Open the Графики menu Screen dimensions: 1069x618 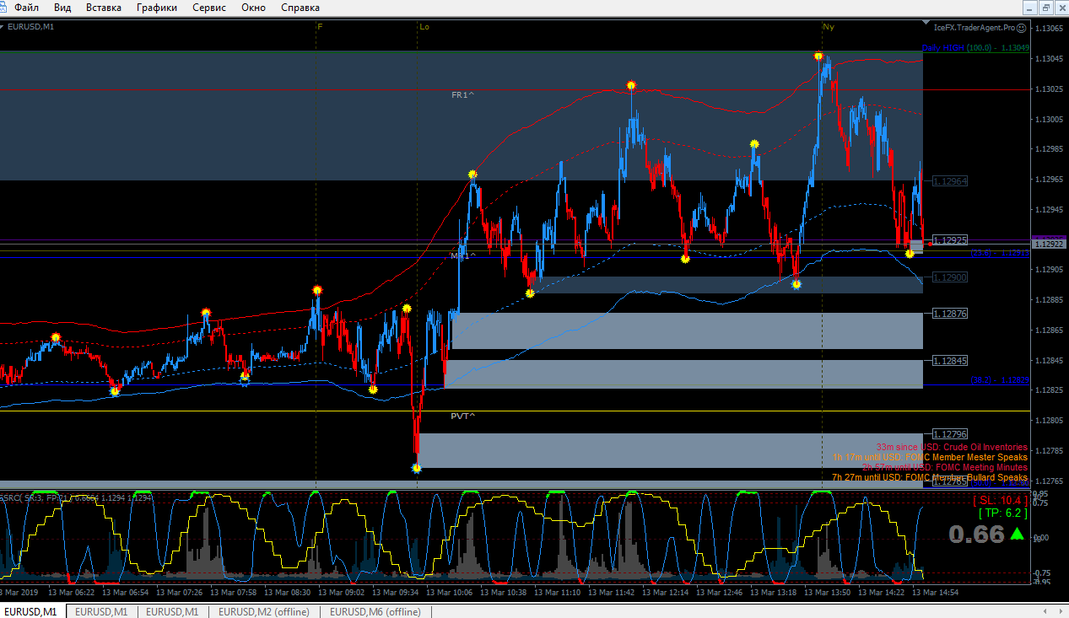(157, 8)
